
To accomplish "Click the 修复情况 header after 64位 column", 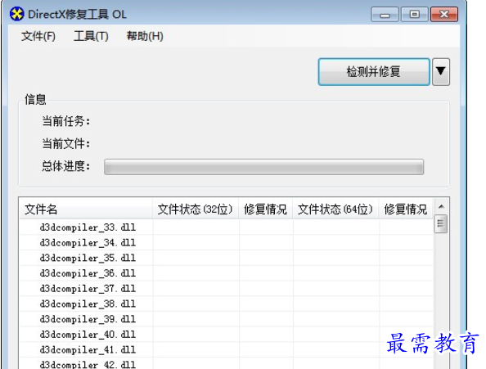I will pyautogui.click(x=406, y=209).
